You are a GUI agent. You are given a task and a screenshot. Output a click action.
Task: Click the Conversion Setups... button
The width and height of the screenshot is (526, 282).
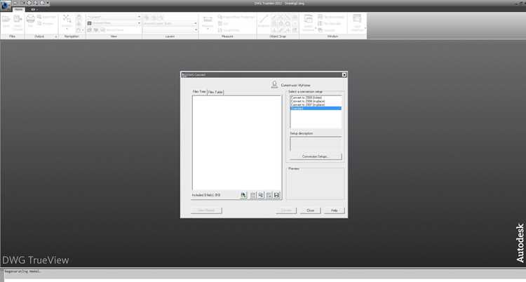pyautogui.click(x=316, y=156)
